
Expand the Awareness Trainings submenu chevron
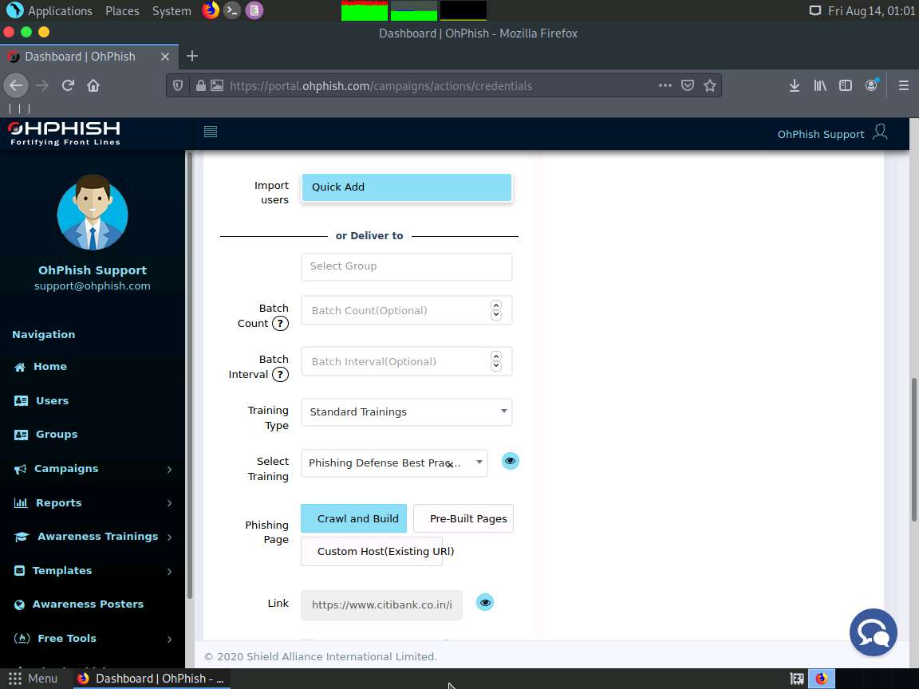click(x=169, y=537)
